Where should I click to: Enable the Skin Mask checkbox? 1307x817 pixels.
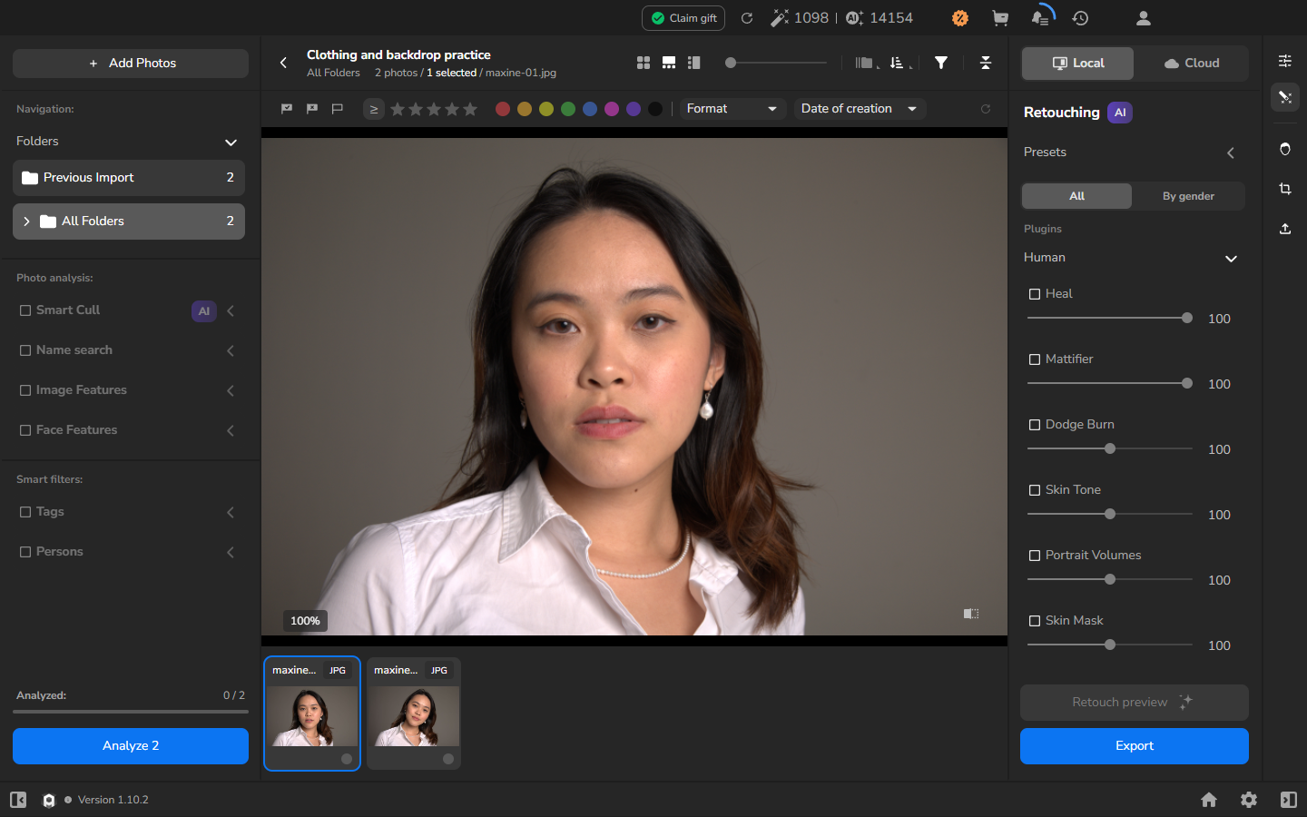[x=1035, y=621]
